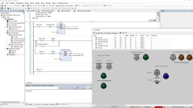193x108 pixels.
Task: Click the Copy toolbar icon
Action: (15, 6)
